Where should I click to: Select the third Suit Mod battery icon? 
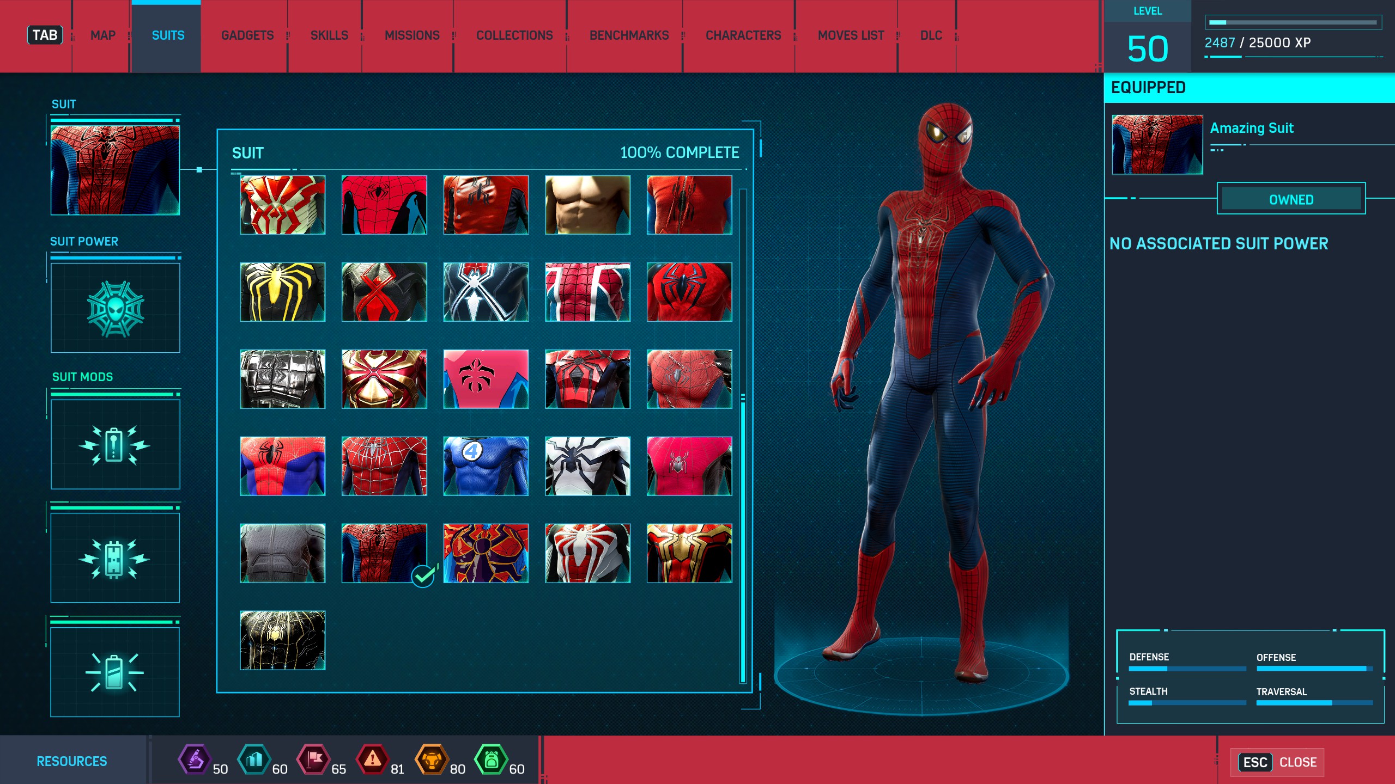coord(115,672)
